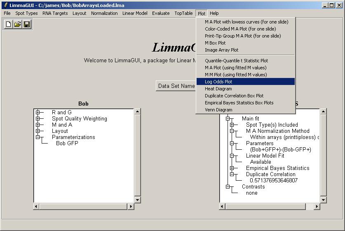Open the TopTable menu
The image size is (345, 231).
pos(183,13)
